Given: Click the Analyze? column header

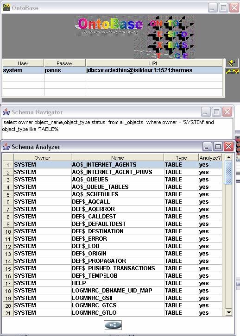Looking at the screenshot, I should 210,158.
